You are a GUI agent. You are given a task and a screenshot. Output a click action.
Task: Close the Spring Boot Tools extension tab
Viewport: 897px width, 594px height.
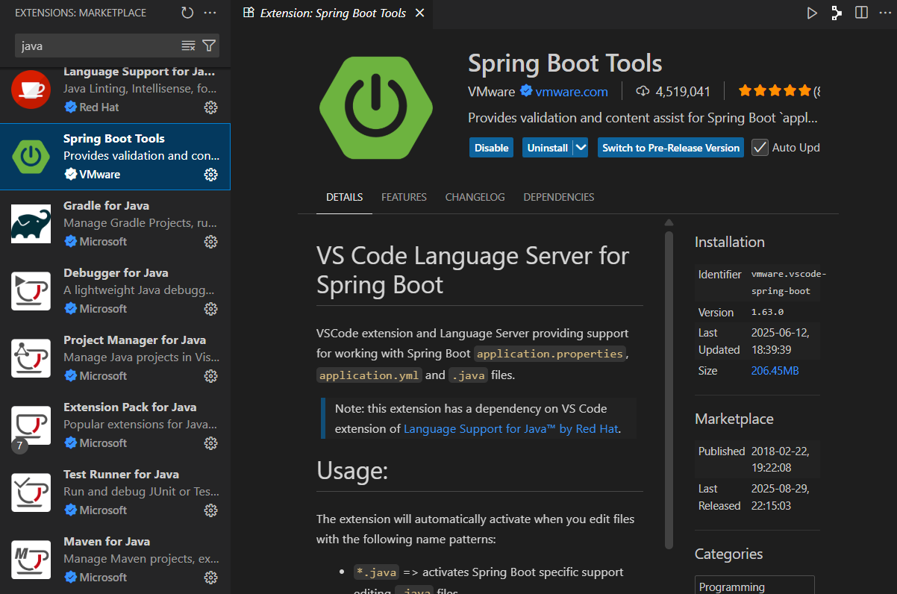tap(420, 13)
